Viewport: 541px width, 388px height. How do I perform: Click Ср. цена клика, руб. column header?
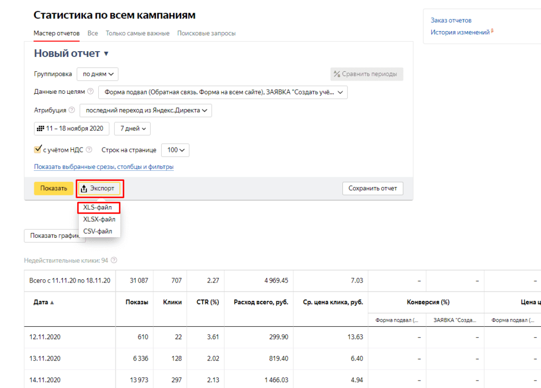333,302
